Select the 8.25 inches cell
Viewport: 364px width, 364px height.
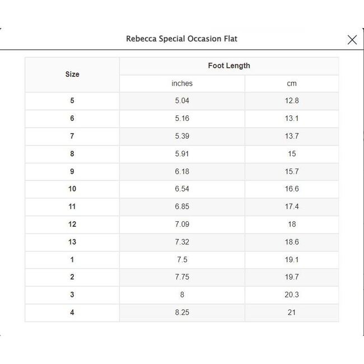(182, 312)
